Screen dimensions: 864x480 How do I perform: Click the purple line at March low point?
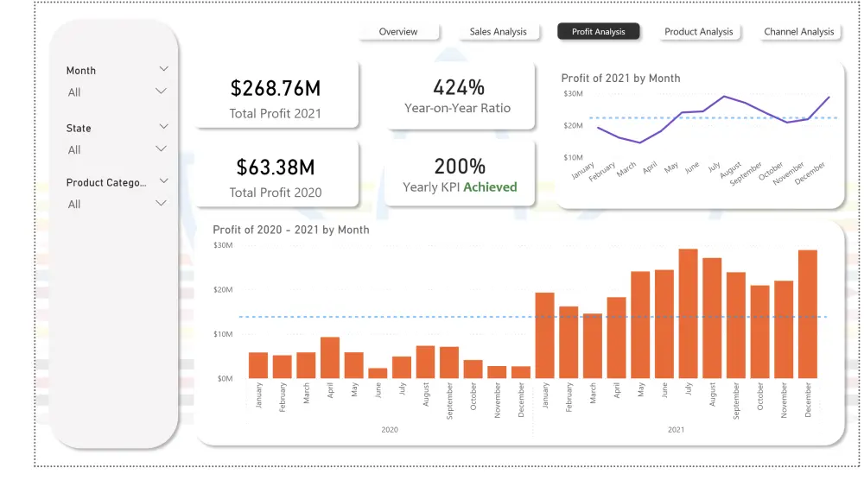pyautogui.click(x=639, y=142)
